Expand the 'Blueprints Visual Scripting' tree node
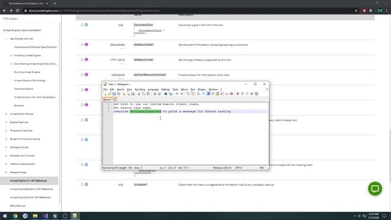The width and height of the screenshot is (391, 220). [6, 139]
